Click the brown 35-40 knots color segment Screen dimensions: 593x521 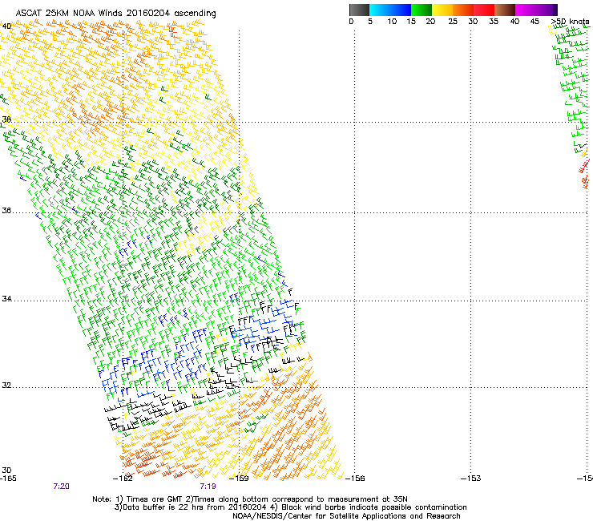pyautogui.click(x=505, y=10)
